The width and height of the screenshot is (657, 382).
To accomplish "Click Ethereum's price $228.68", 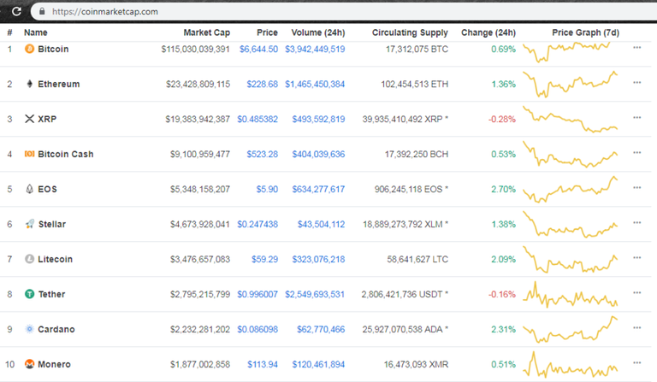I will pos(263,84).
